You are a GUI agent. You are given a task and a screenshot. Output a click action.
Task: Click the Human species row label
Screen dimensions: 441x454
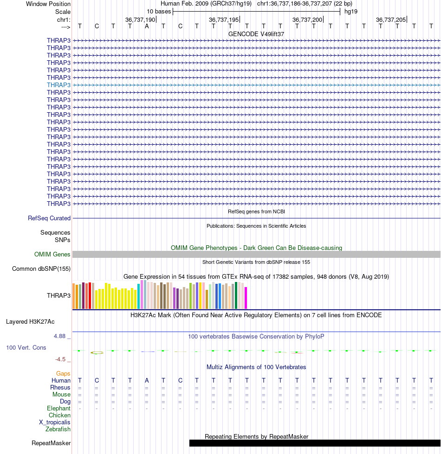[x=61, y=380]
